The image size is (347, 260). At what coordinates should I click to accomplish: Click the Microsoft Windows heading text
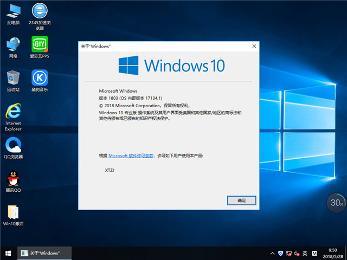point(118,91)
